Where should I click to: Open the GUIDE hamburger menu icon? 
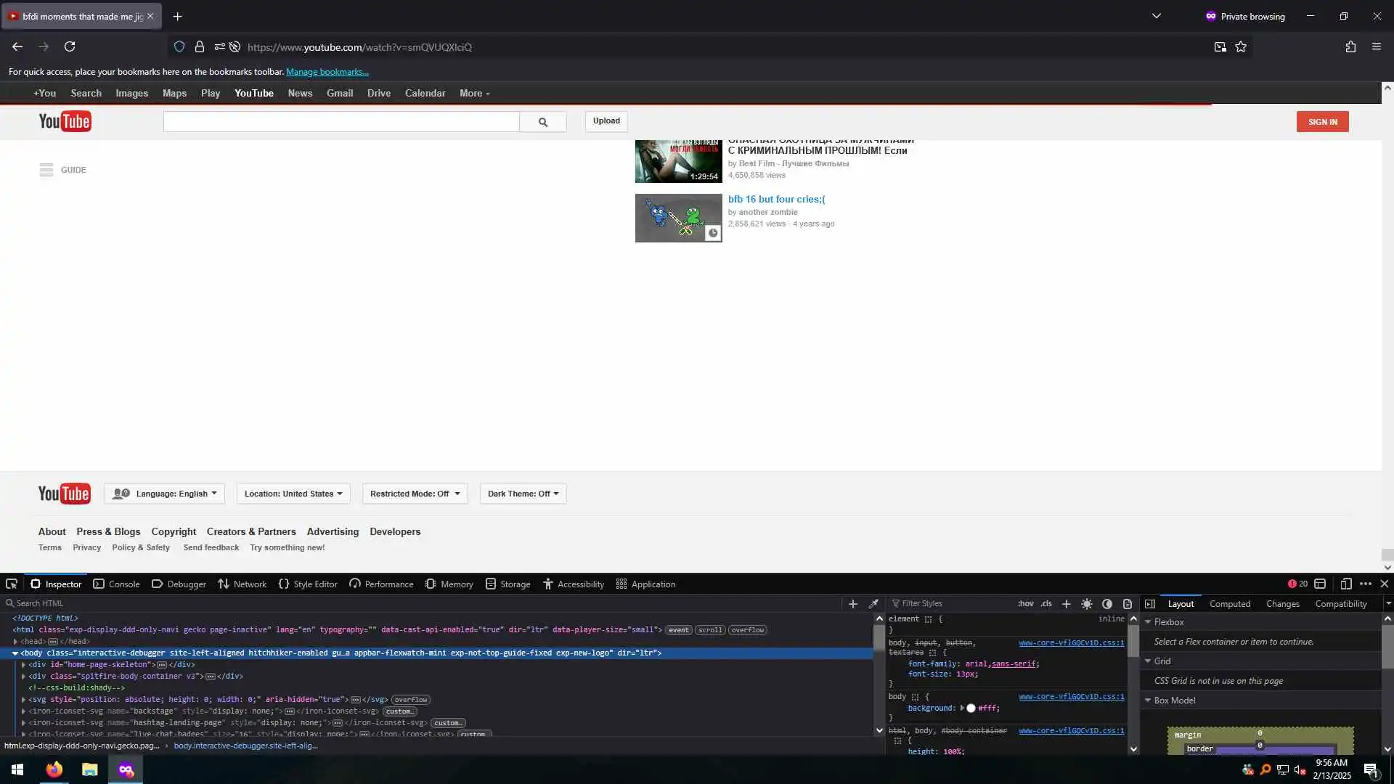point(46,170)
